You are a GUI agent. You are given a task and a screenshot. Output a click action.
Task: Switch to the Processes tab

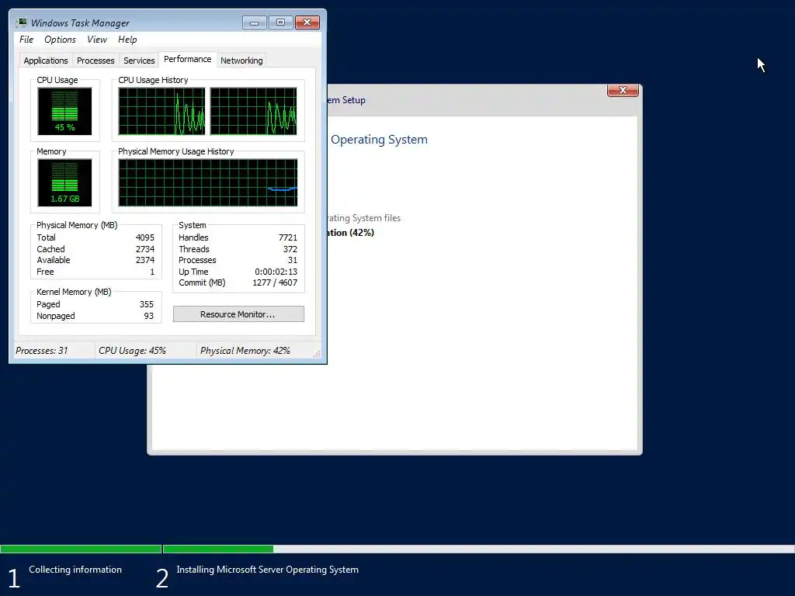tap(95, 61)
